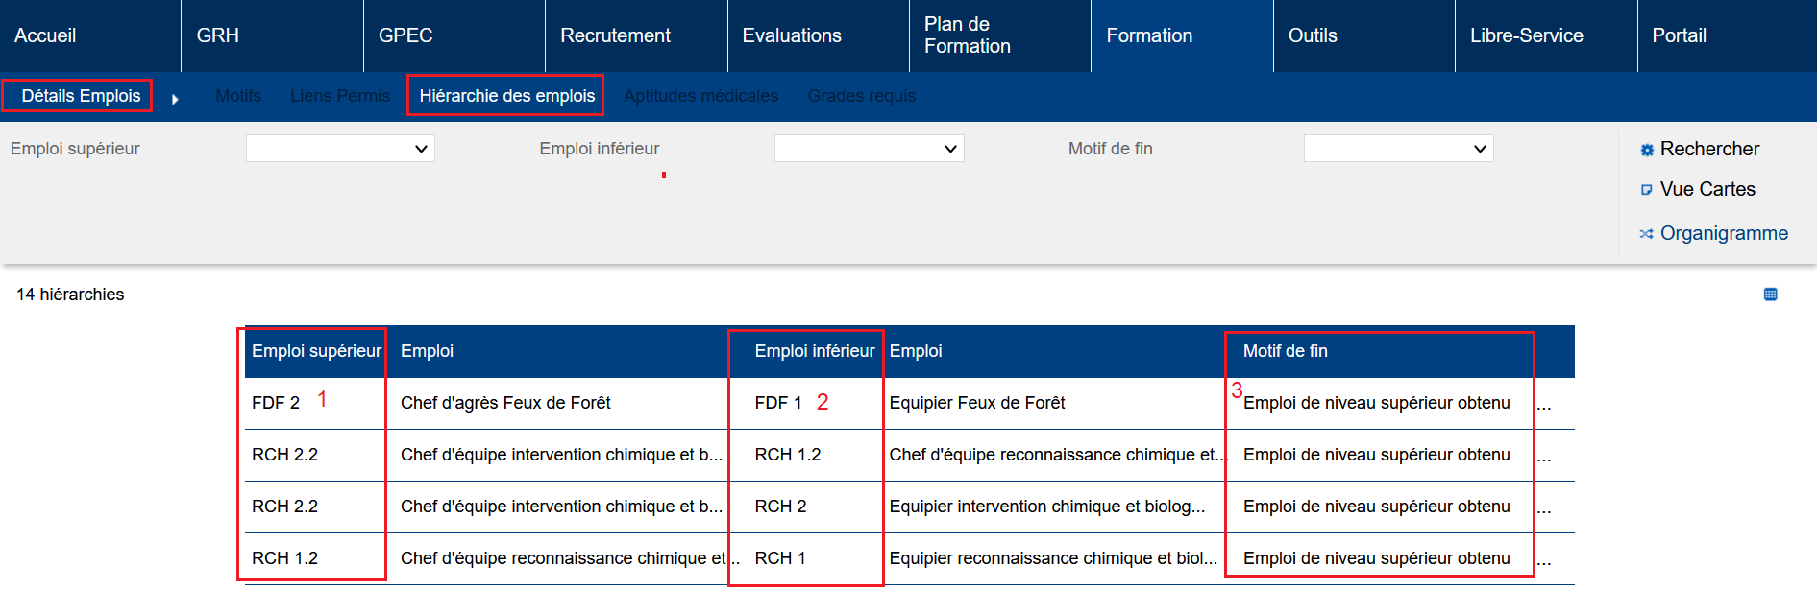Switch to the Hiérarchie des emplois tab
This screenshot has height=590, width=1817.
[x=506, y=96]
